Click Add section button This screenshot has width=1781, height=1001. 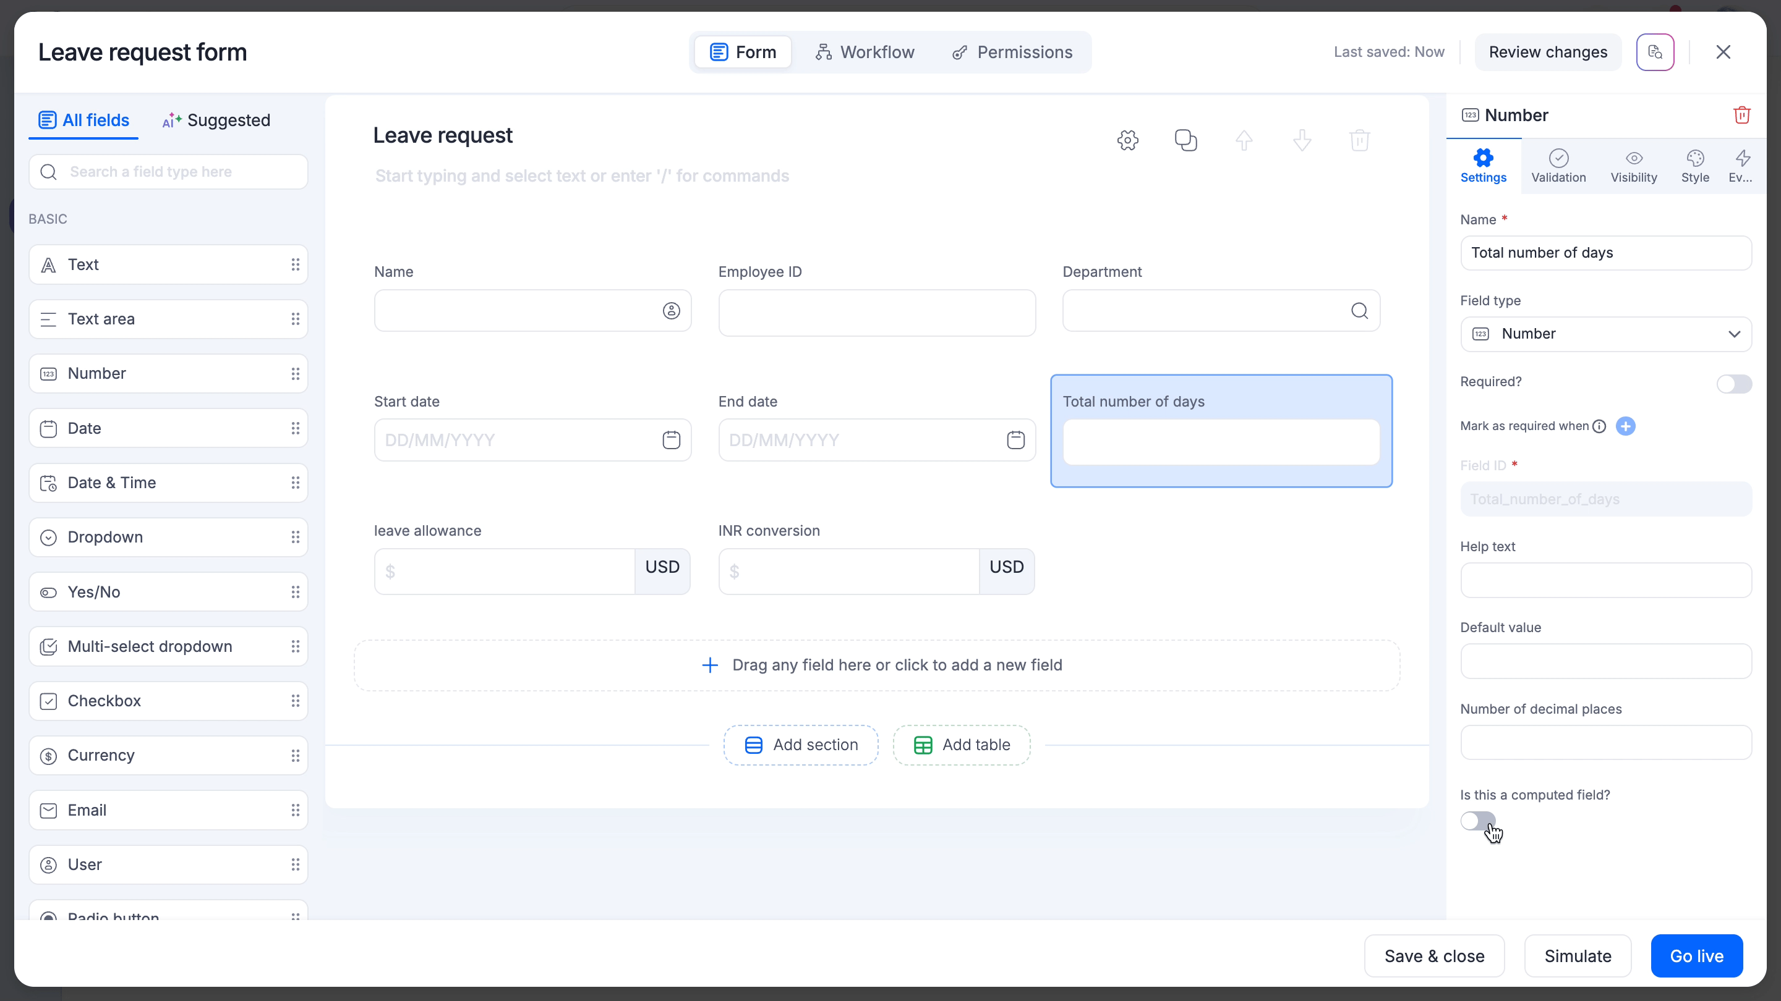click(801, 745)
